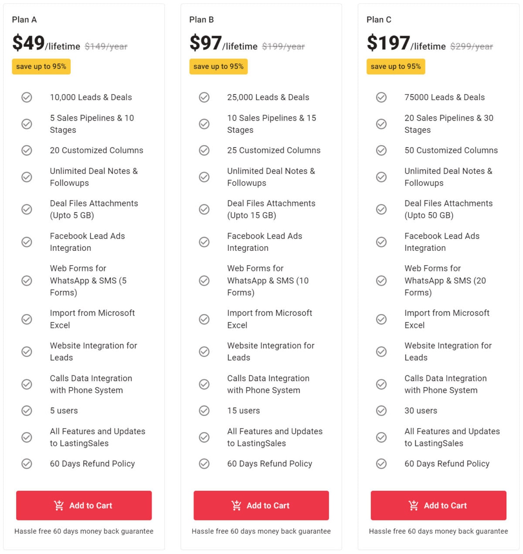Click the checkmark beside Plan C's 30 users feature
523x554 pixels.
point(381,410)
